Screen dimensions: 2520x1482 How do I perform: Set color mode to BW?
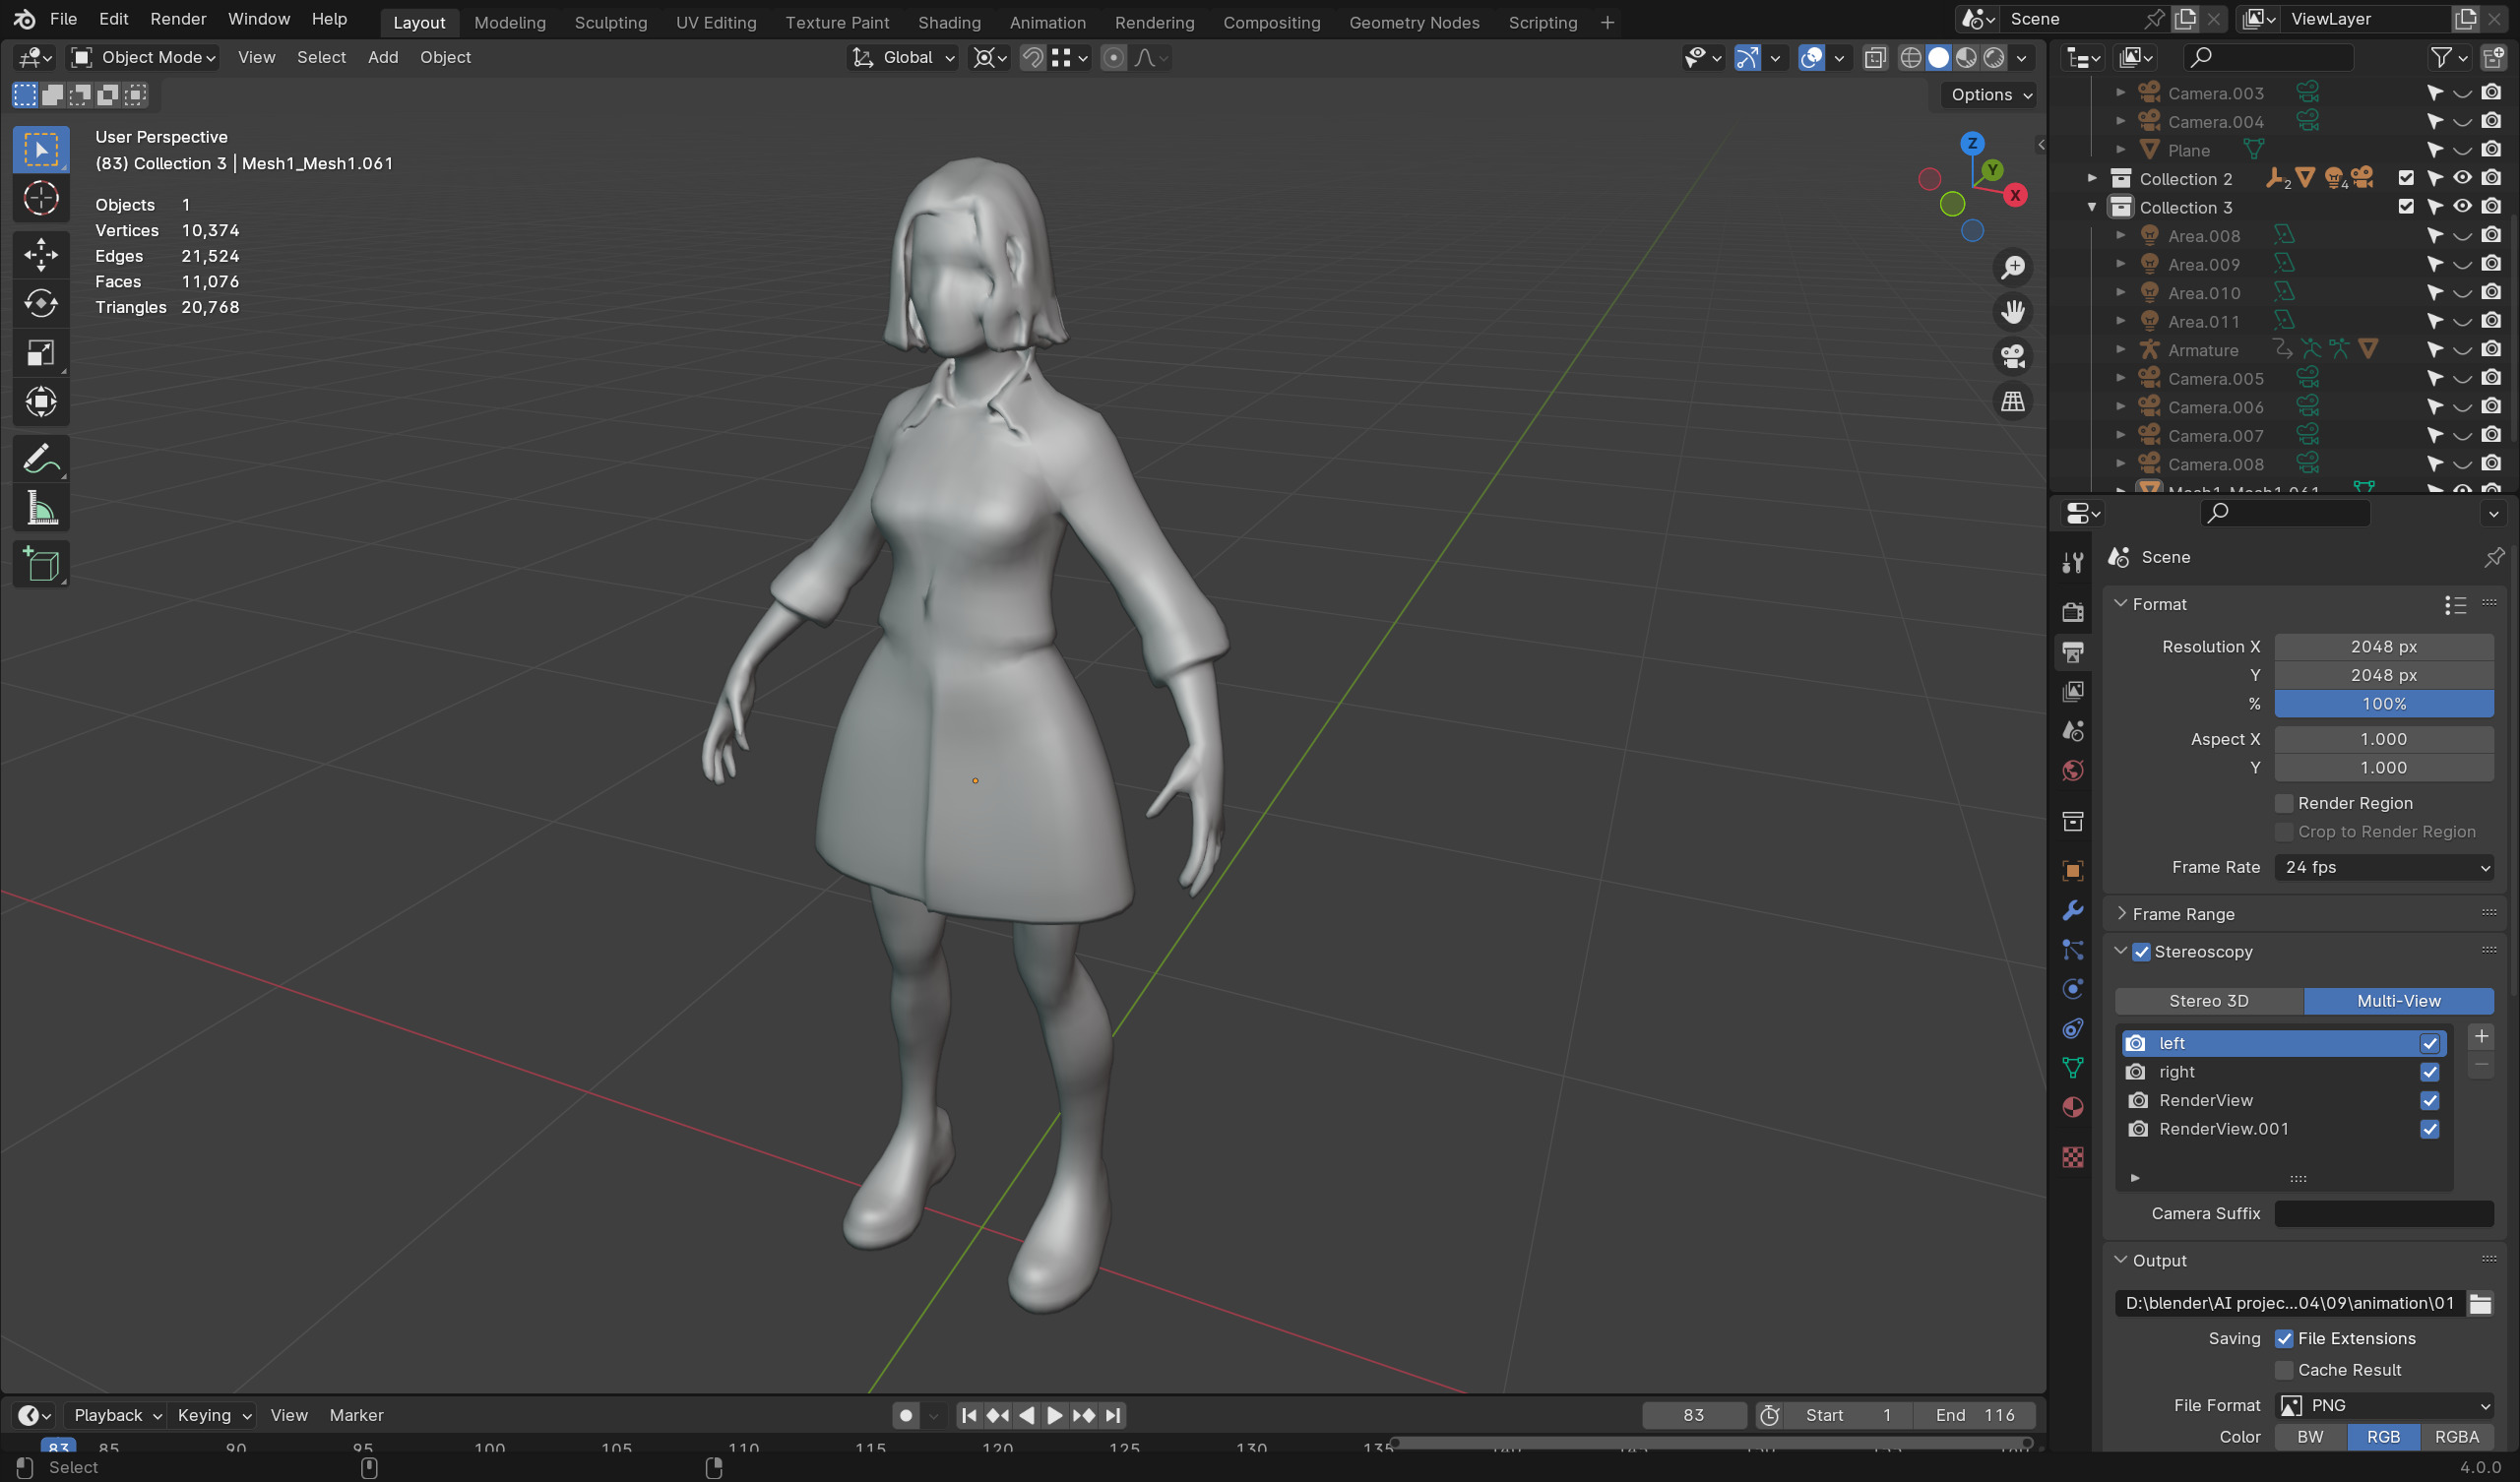[x=2310, y=1437]
